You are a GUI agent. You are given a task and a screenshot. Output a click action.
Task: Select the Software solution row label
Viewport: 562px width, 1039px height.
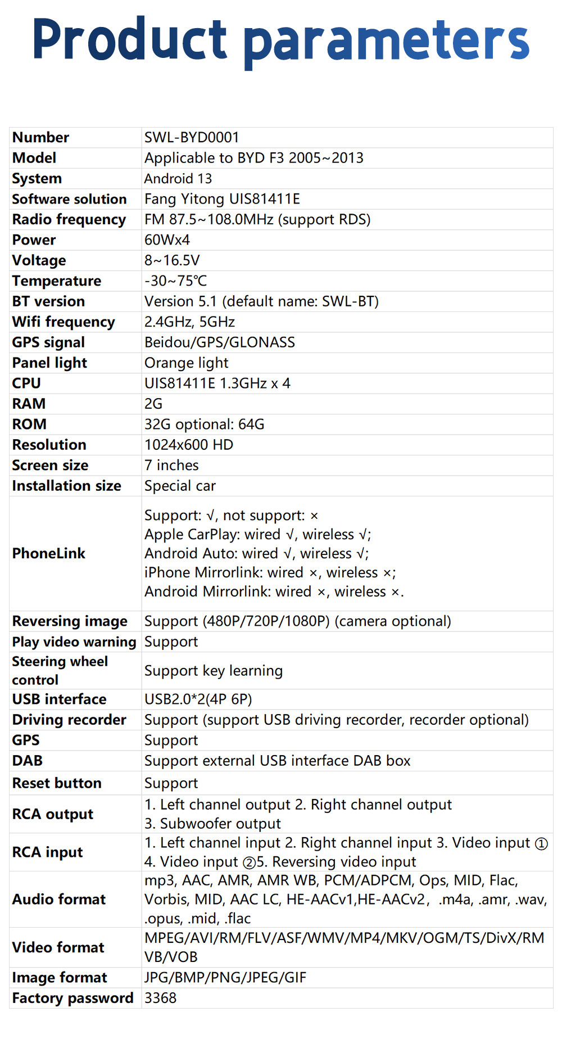tap(69, 199)
